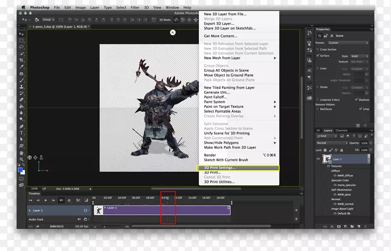Open the Fill value dropdown arrow
391x251 pixels.
pos(371,150)
